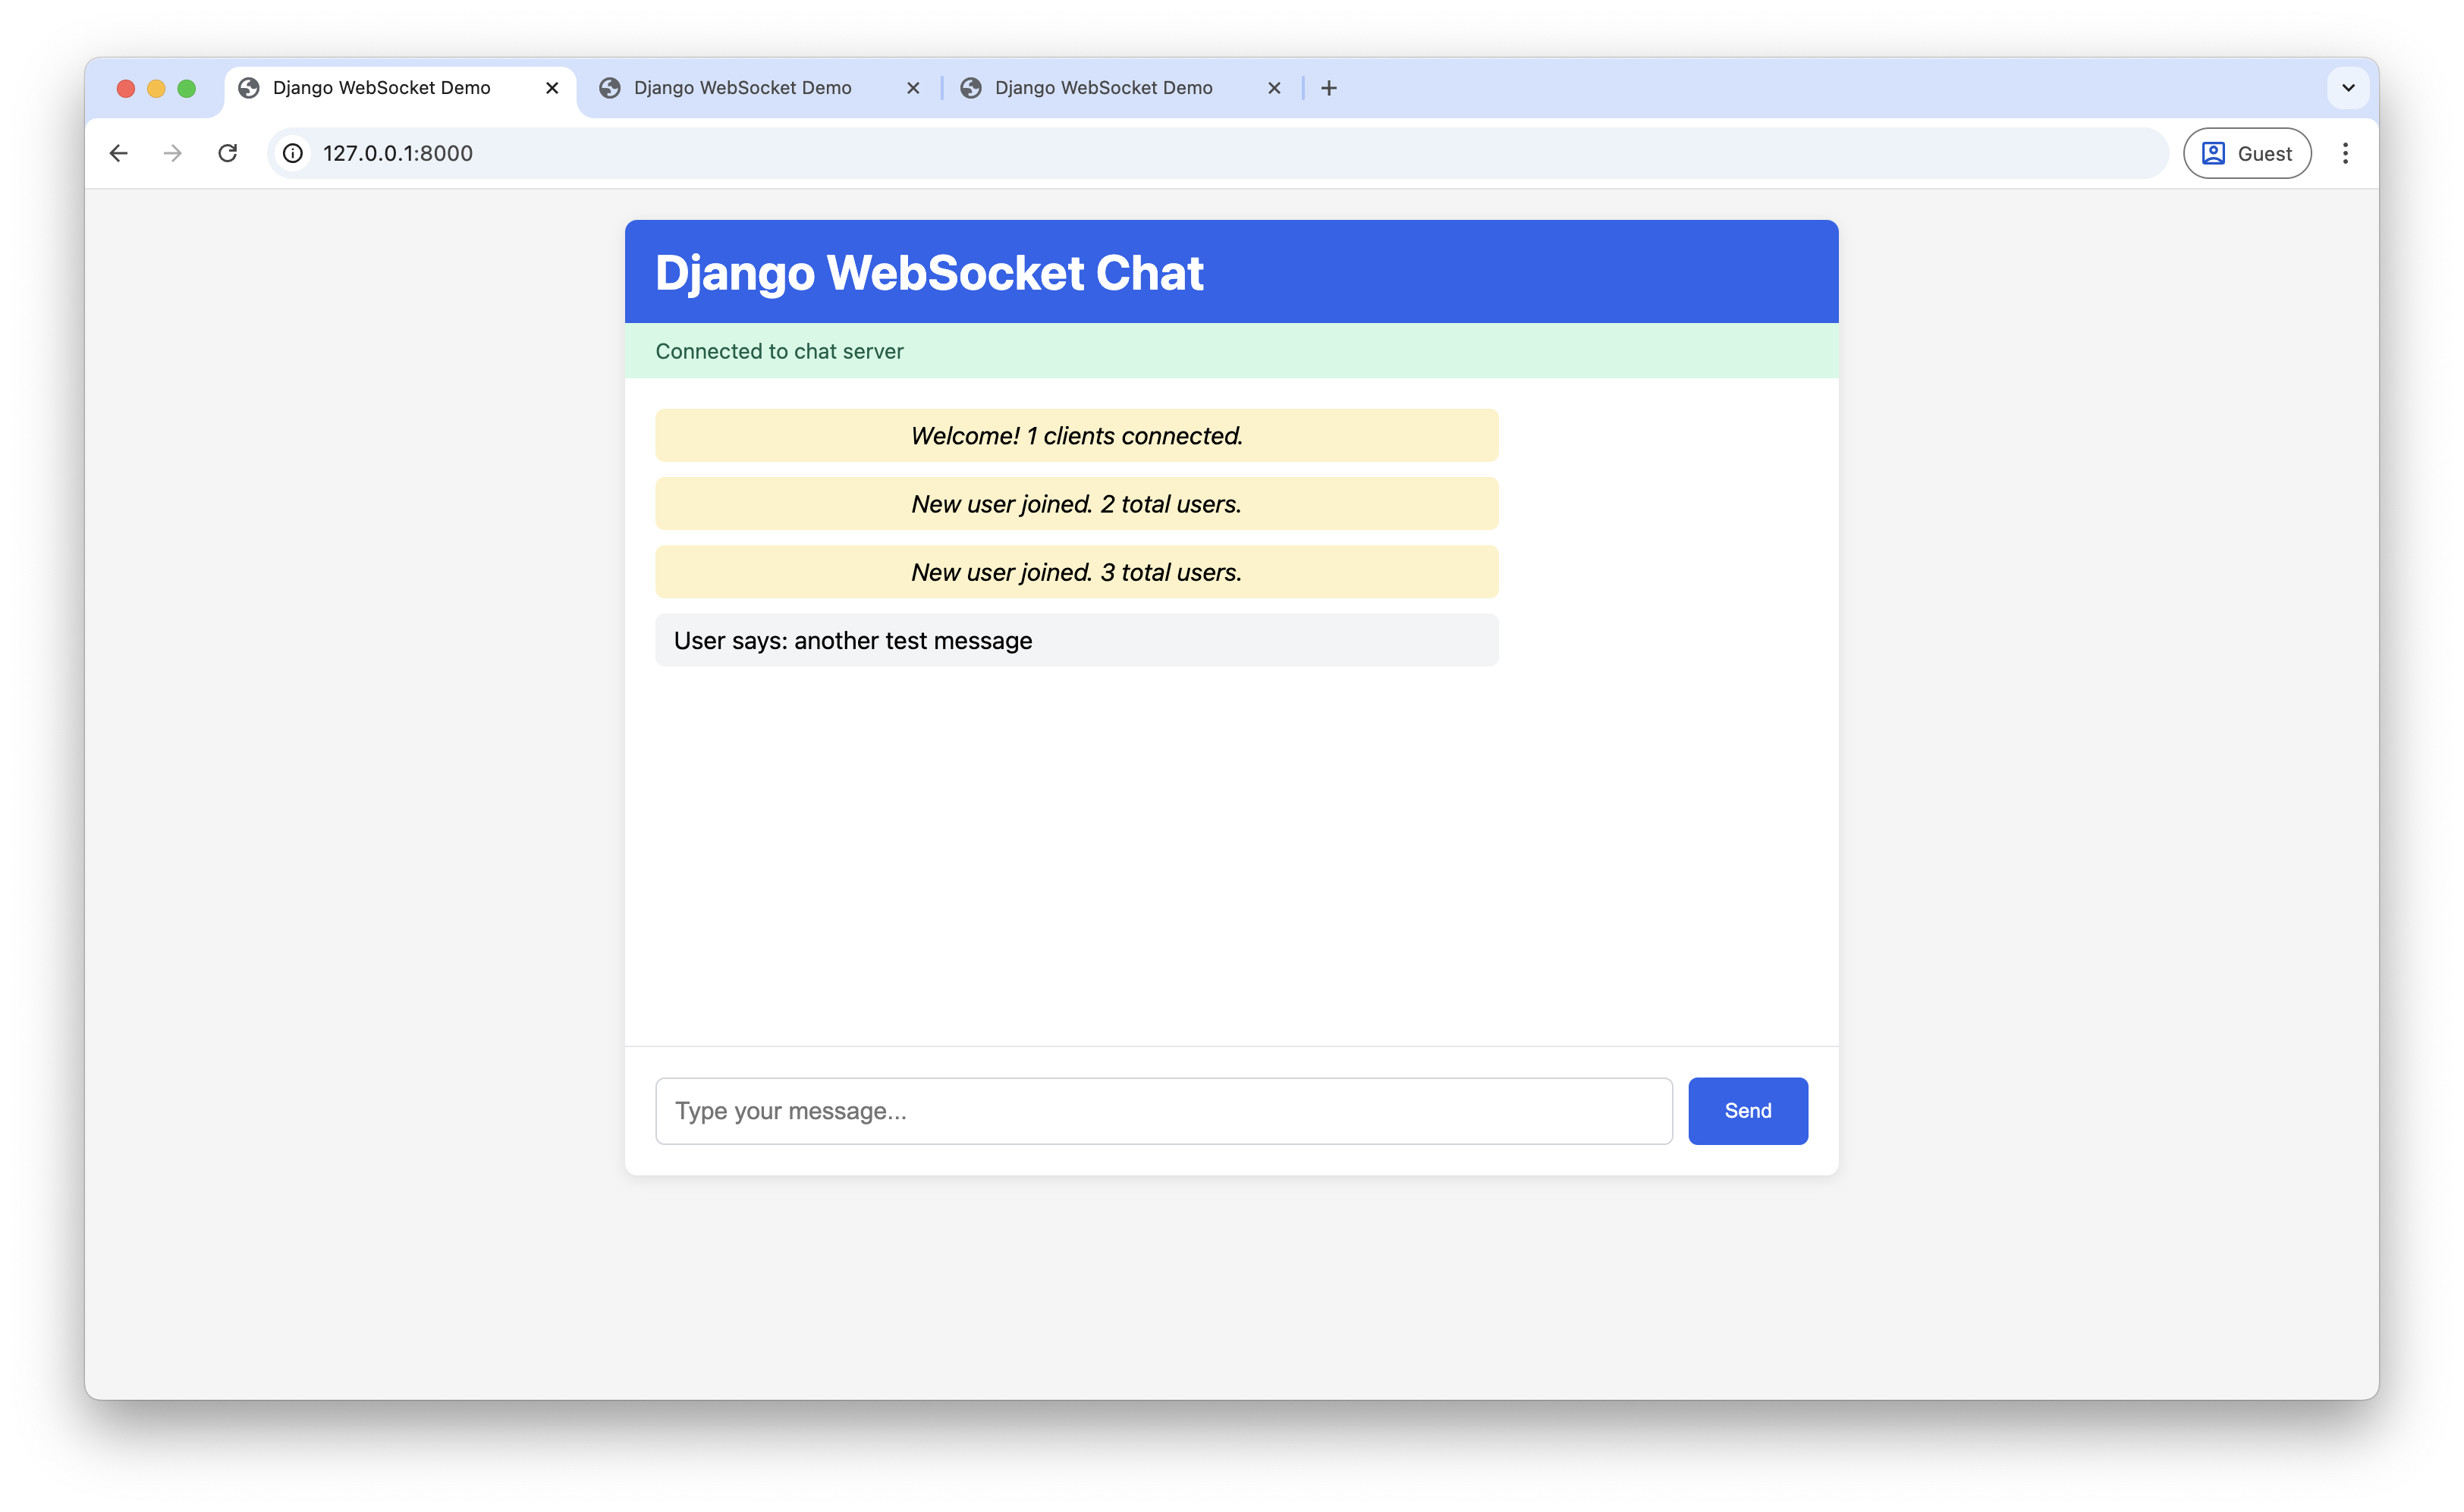Click the 127.0.0.1:8000 address bar
The image size is (2464, 1512).
click(1217, 153)
